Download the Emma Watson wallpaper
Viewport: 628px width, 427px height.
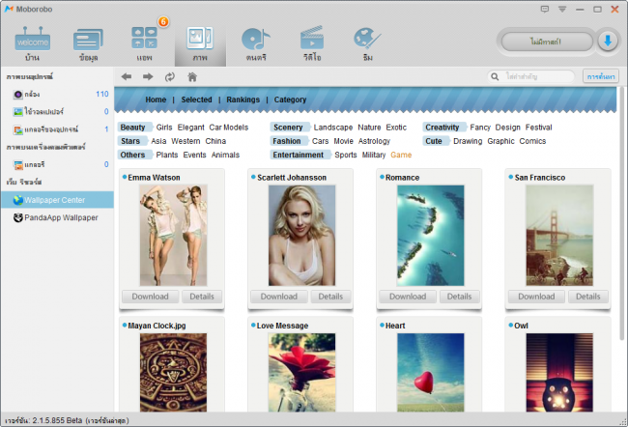tap(149, 297)
